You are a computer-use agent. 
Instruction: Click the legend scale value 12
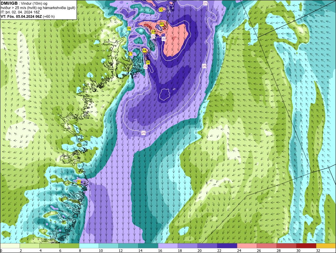120,251
